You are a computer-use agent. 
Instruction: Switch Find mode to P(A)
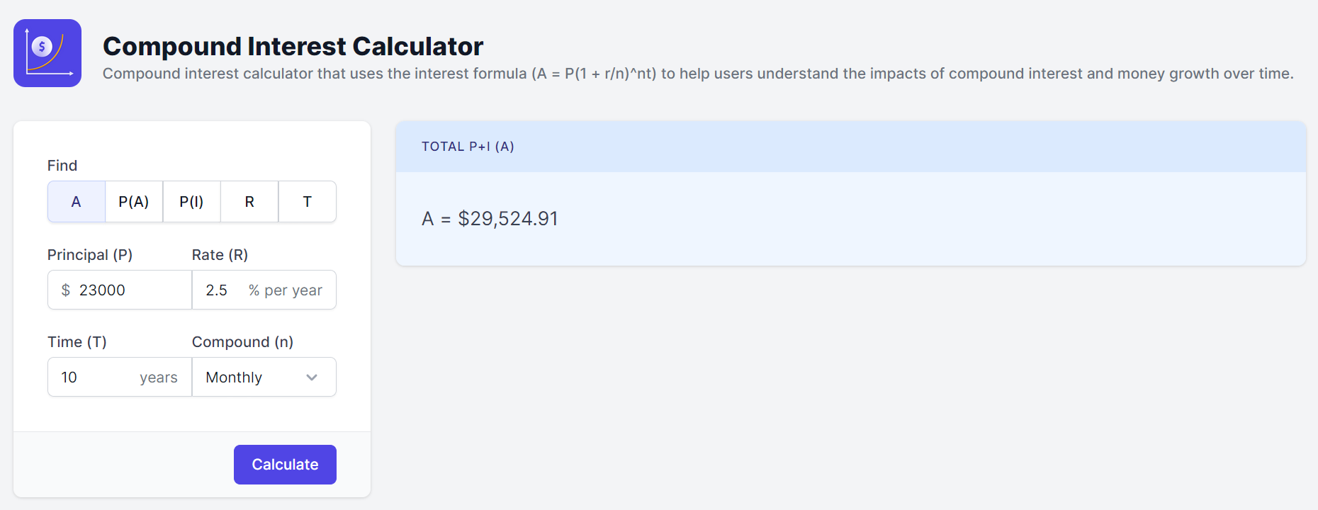tap(134, 202)
